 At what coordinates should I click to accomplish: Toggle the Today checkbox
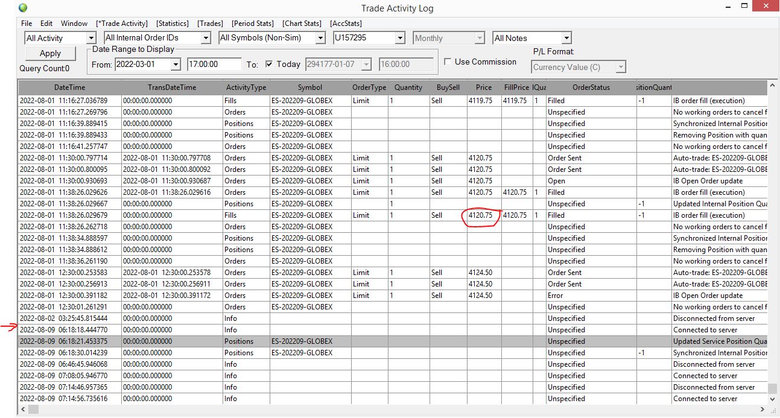pyautogui.click(x=269, y=64)
